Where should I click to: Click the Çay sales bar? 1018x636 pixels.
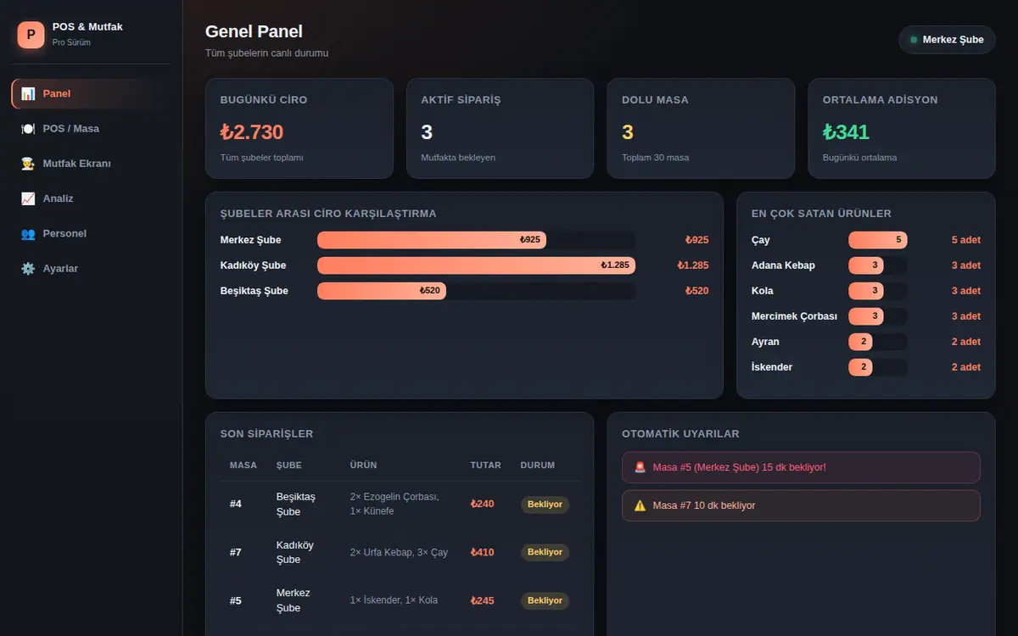tap(878, 240)
